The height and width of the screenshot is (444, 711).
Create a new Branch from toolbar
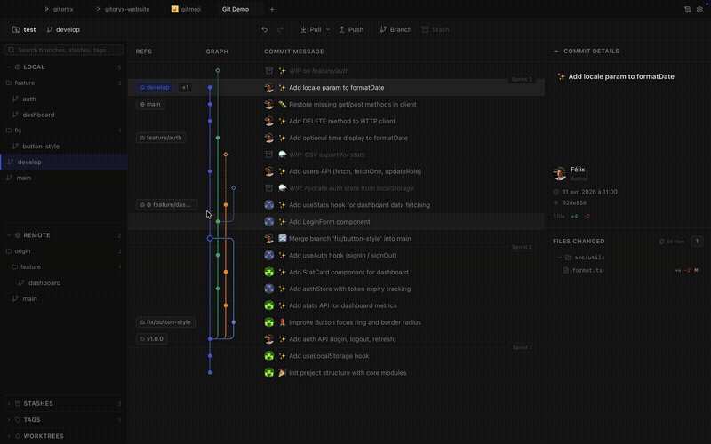395,29
